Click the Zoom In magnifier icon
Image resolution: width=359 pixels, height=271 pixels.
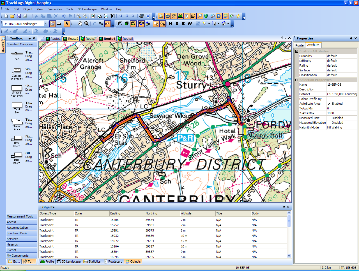pyautogui.click(x=79, y=16)
